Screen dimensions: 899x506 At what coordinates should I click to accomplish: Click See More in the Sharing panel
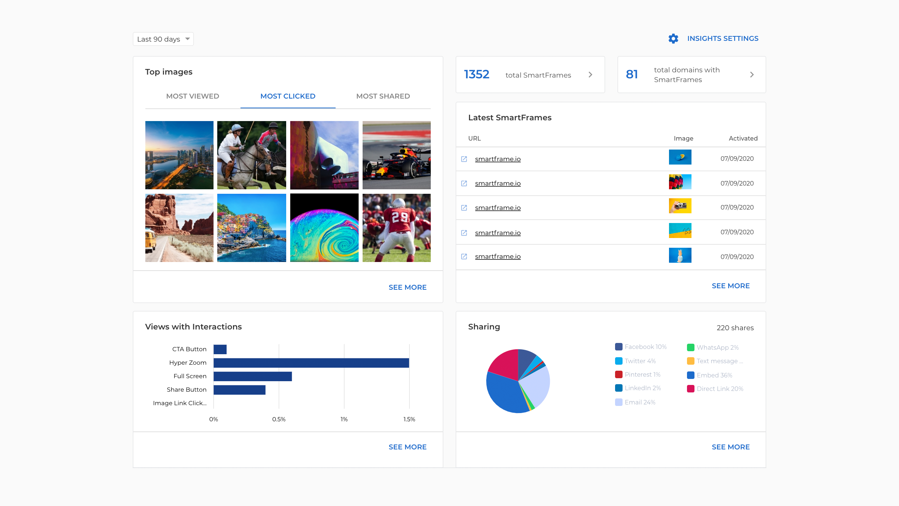[x=730, y=447]
